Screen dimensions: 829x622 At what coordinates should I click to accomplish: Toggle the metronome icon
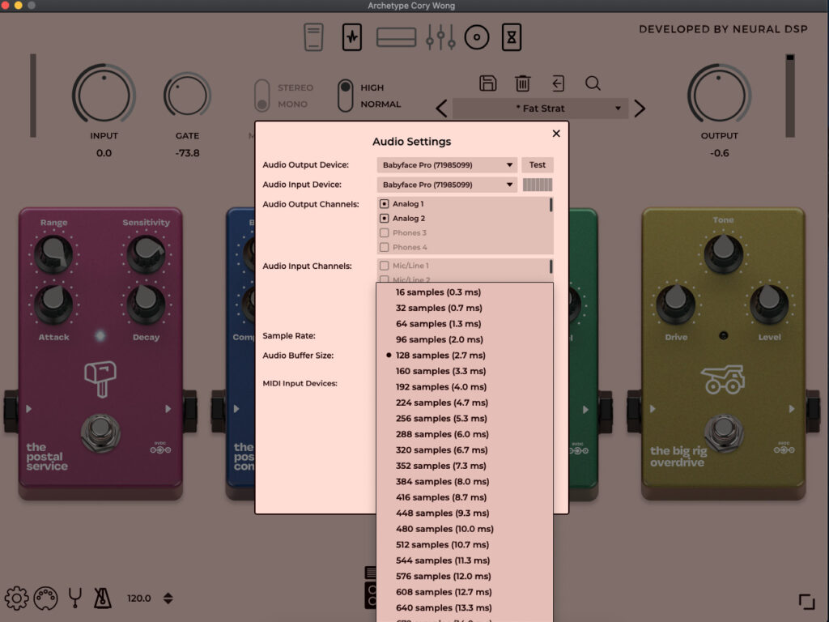[103, 599]
